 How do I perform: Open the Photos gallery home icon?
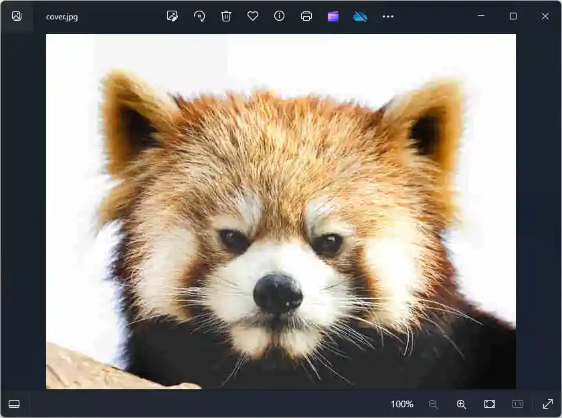coord(17,16)
